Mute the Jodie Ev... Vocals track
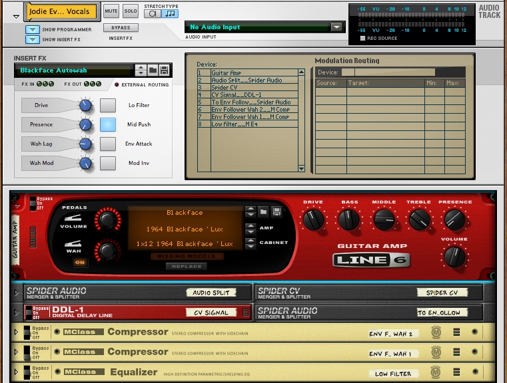 pyautogui.click(x=111, y=11)
